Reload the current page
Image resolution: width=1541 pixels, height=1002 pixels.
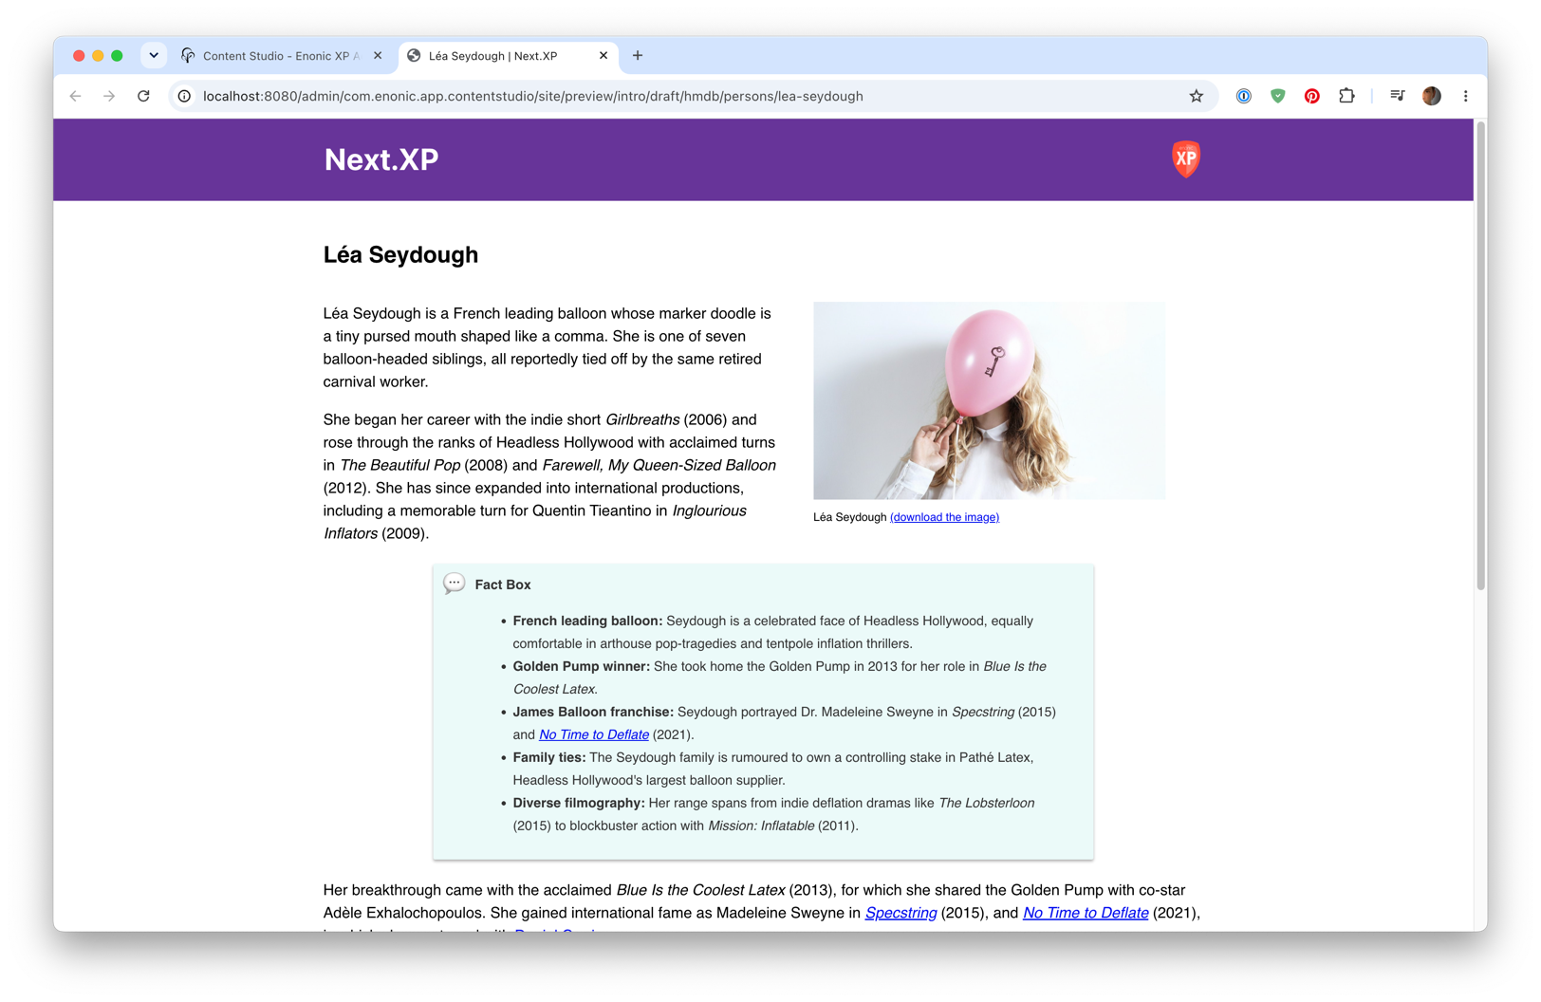(143, 96)
